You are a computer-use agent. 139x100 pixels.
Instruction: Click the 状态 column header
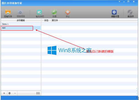tap(46, 20)
